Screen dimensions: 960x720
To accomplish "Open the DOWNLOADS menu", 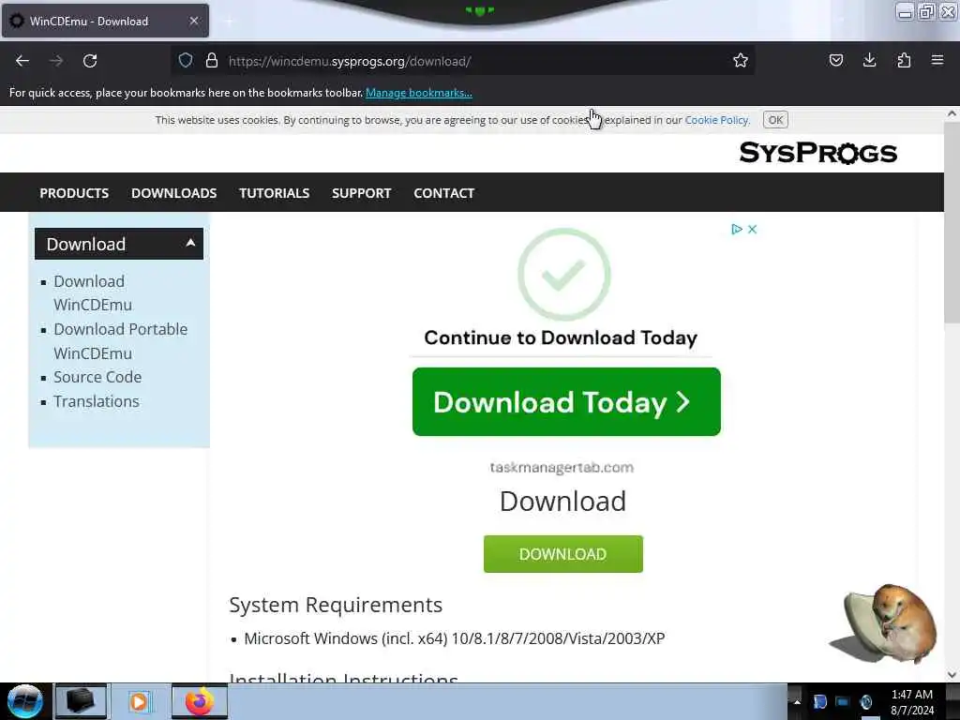I will [x=173, y=193].
